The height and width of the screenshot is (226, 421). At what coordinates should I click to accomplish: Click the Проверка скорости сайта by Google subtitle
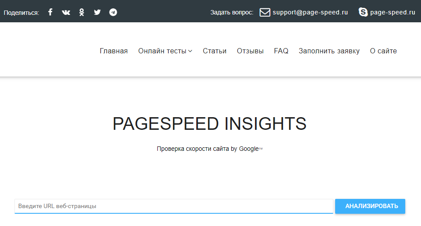point(209,149)
